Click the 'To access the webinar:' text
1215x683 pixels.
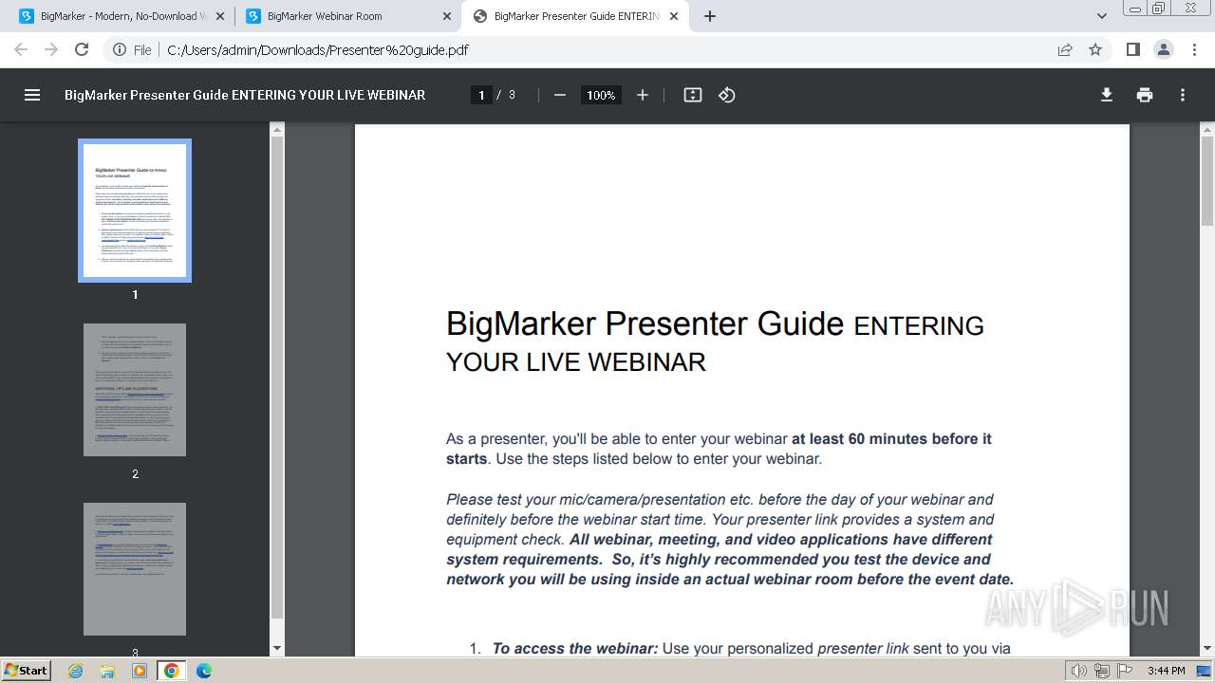[x=575, y=649]
